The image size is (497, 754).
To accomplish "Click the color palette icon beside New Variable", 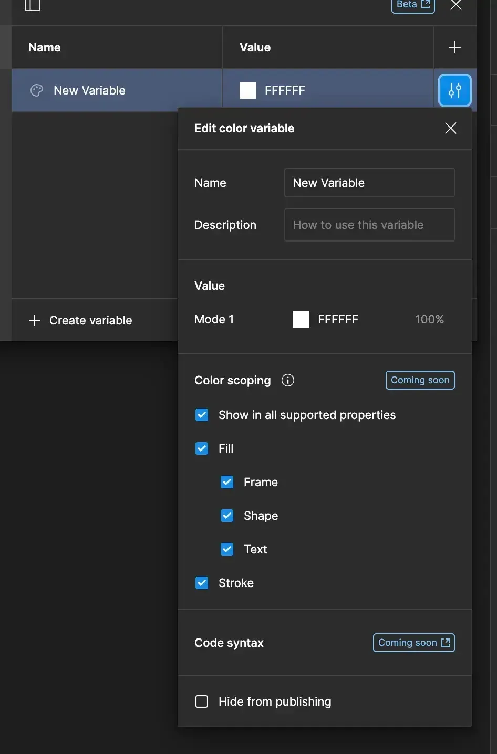I will (37, 90).
